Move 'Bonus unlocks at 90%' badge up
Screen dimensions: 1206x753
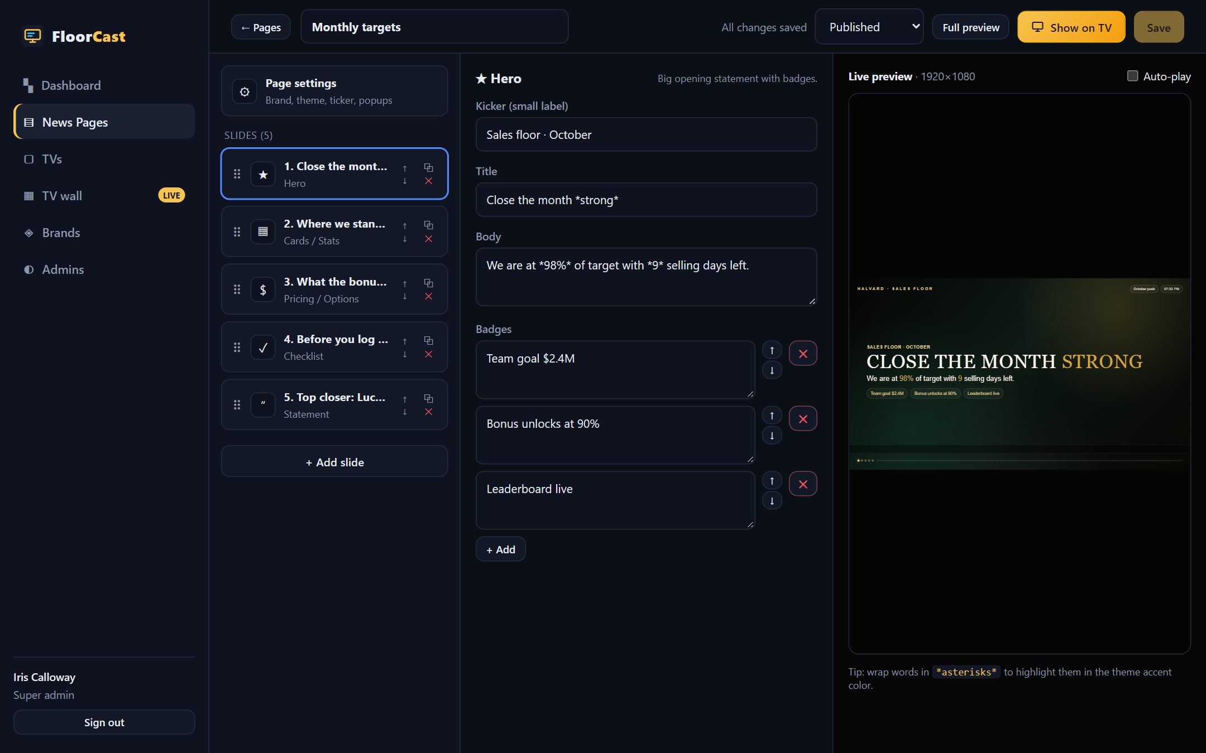pyautogui.click(x=772, y=415)
